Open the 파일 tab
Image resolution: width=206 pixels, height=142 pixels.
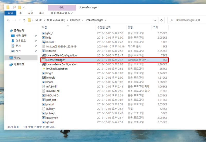(10, 13)
